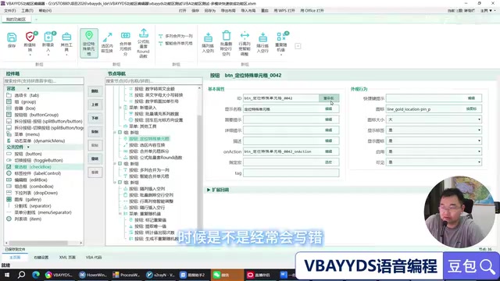Click the taskbar search magnifier icon
This screenshot has width=500, height=281.
pyautogui.click(x=21, y=275)
